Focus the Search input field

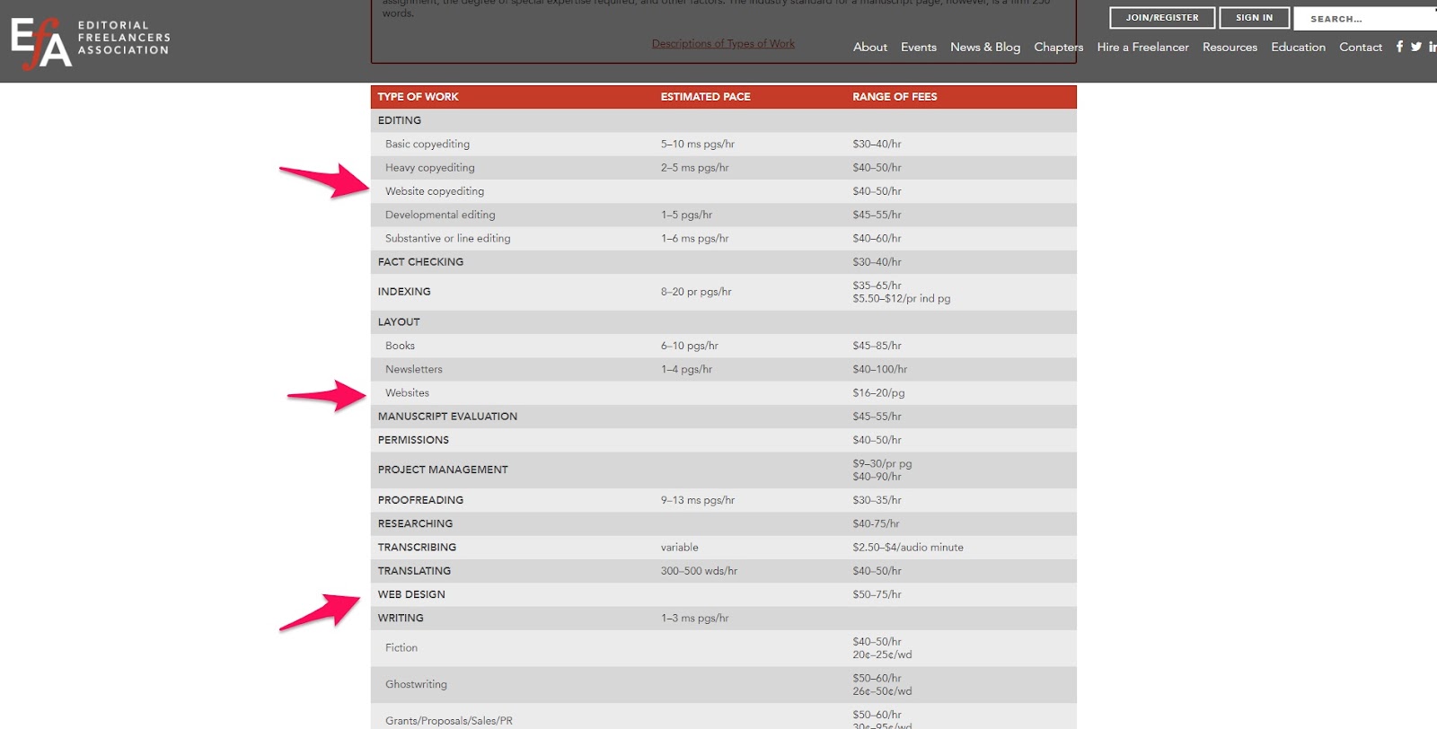point(1365,18)
